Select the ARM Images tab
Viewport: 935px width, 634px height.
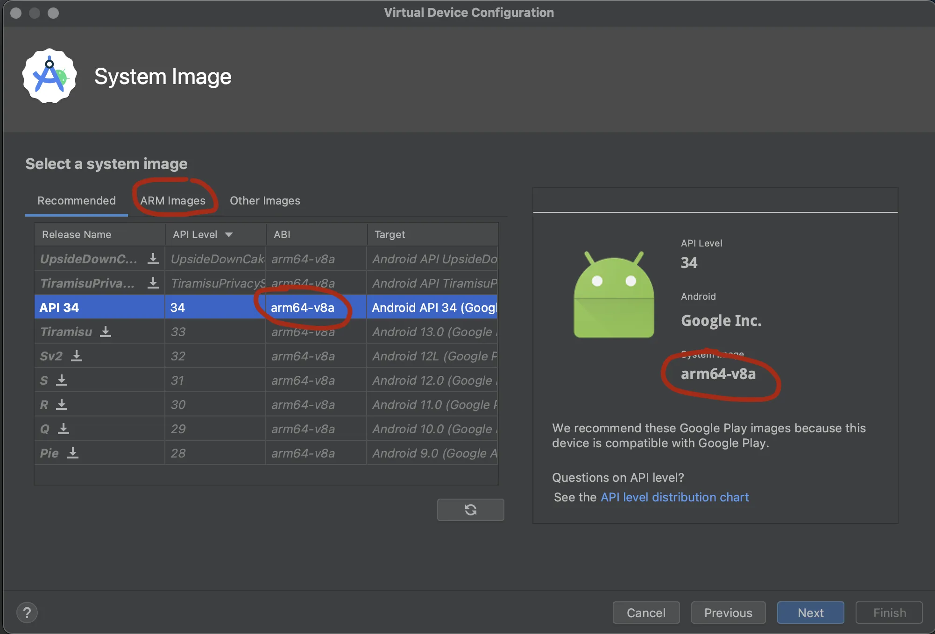(173, 200)
